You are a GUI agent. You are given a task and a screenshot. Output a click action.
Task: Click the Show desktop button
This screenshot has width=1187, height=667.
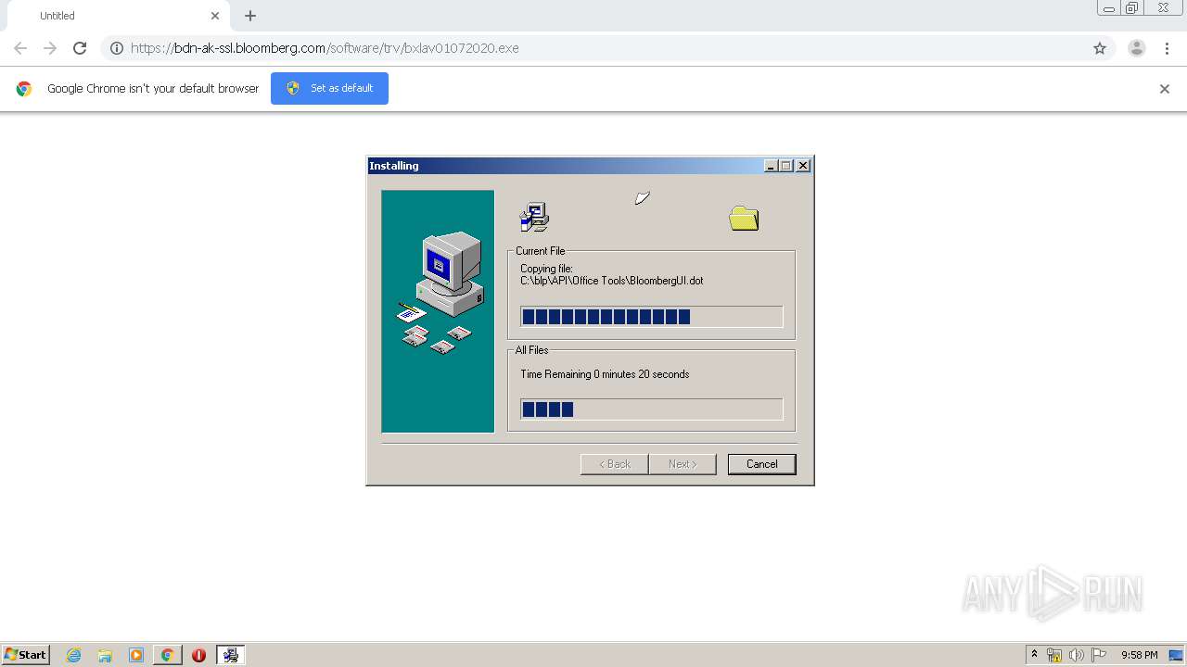coord(1177,655)
